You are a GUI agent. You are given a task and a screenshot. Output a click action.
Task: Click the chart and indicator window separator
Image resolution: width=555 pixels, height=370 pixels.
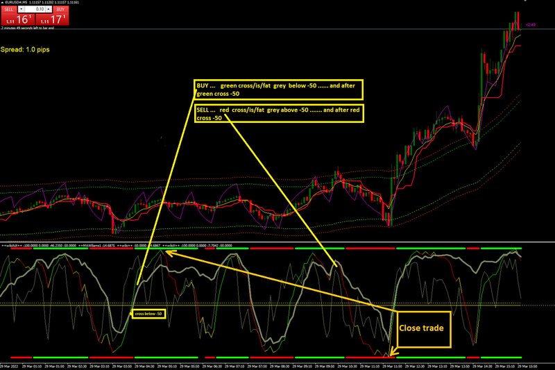pos(277,242)
